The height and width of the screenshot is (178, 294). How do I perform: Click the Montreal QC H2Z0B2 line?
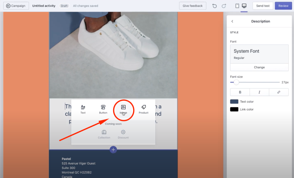76,172
